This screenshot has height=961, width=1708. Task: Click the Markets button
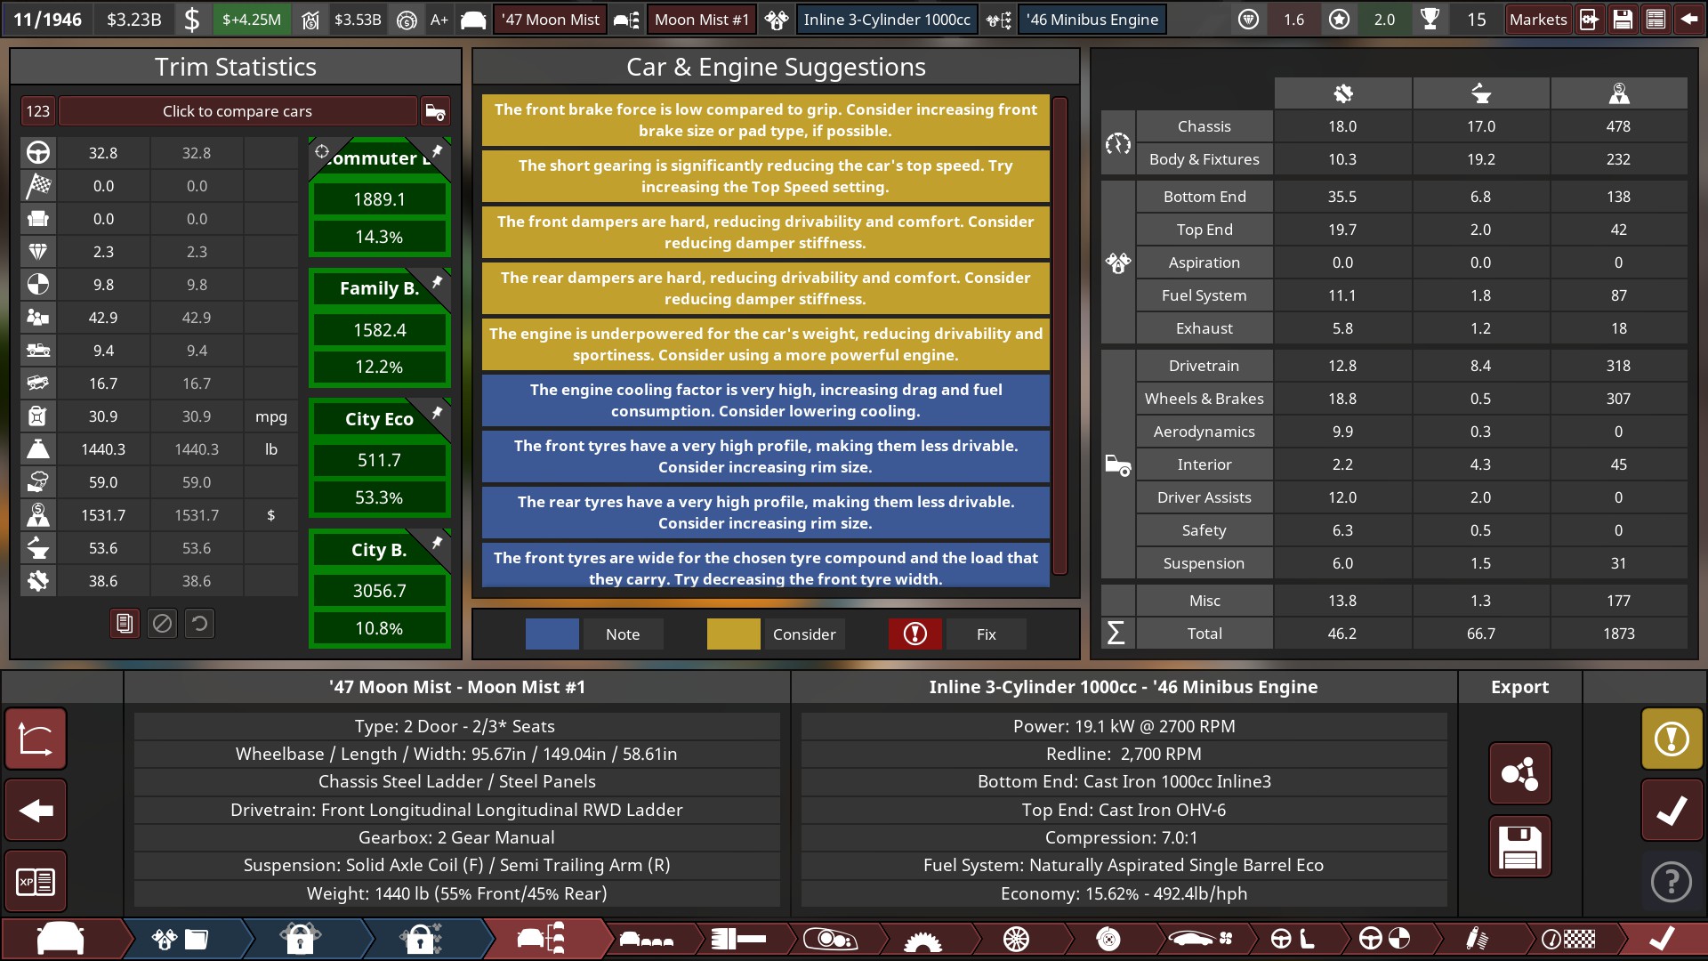[1537, 20]
